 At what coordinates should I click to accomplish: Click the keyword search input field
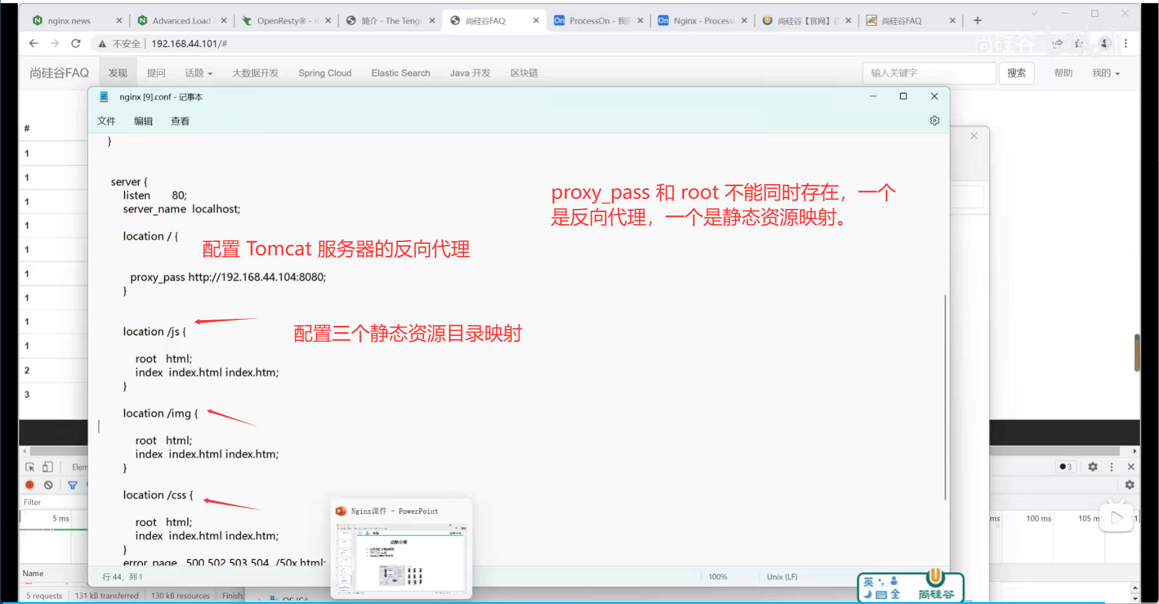click(929, 73)
